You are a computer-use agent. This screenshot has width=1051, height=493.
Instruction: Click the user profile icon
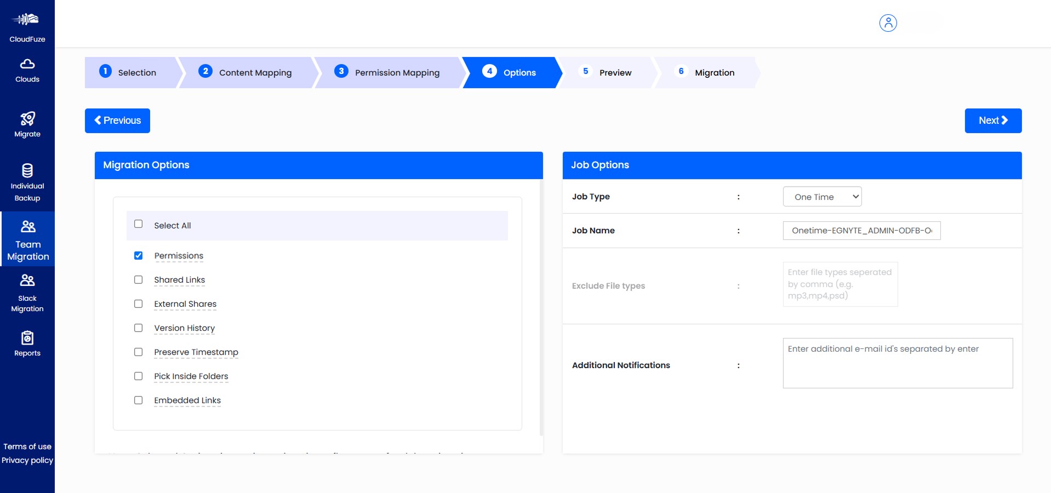coord(888,23)
